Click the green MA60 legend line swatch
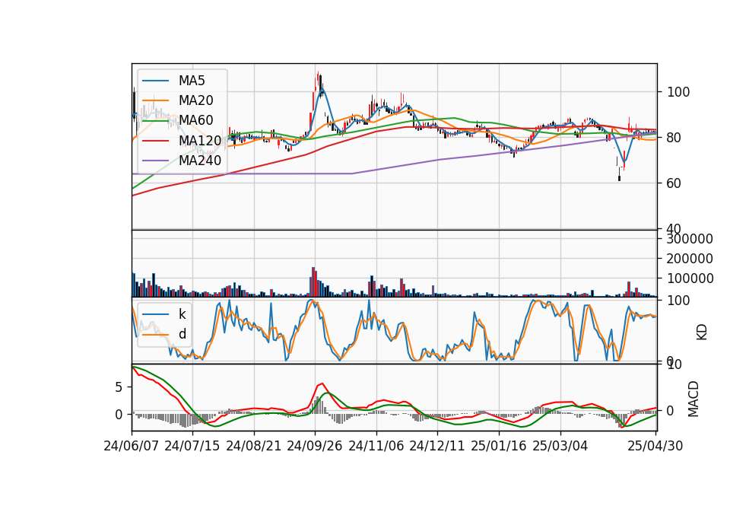730x525 pixels. [155, 120]
